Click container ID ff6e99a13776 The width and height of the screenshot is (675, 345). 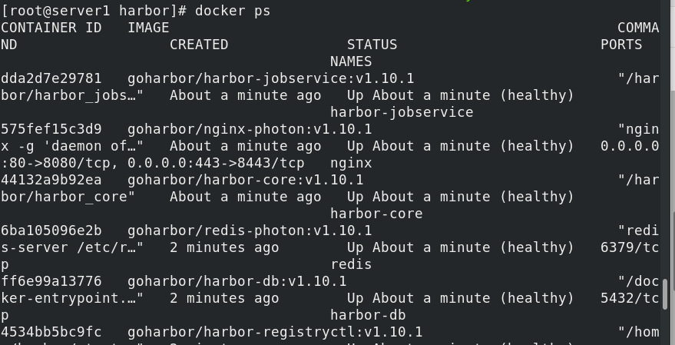tap(51, 281)
